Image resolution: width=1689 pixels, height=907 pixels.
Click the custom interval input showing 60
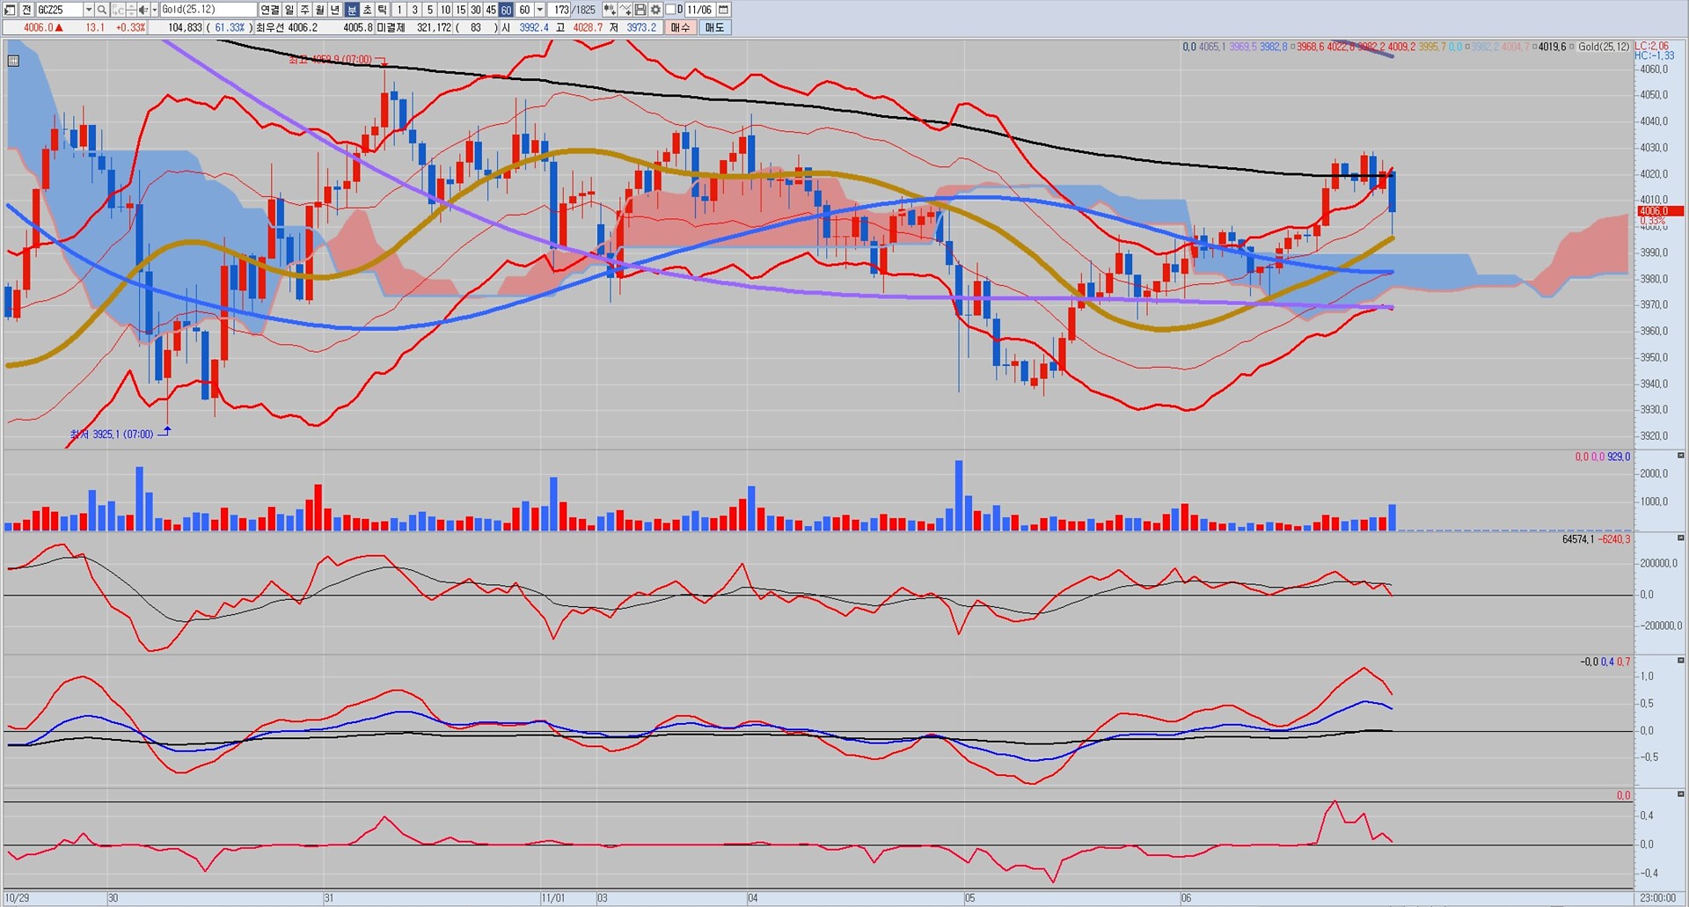[x=524, y=10]
